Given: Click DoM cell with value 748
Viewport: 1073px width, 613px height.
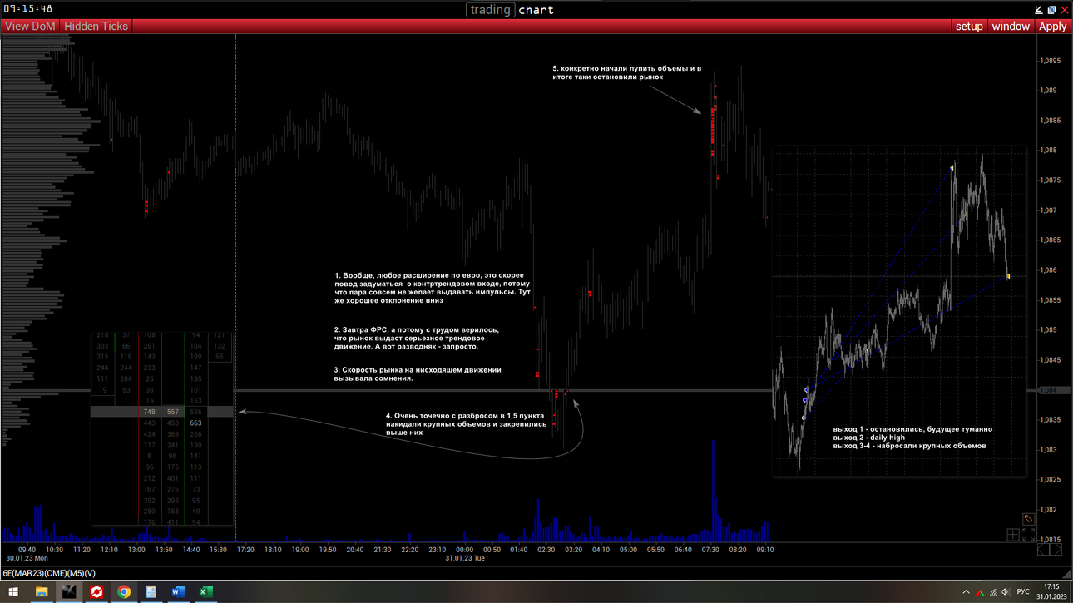Looking at the screenshot, I should [150, 412].
